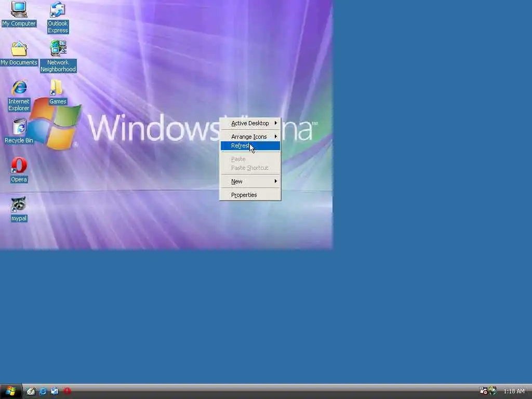Viewport: 532px width, 399px height.
Task: Select the My Documents folder icon
Action: coord(19,54)
